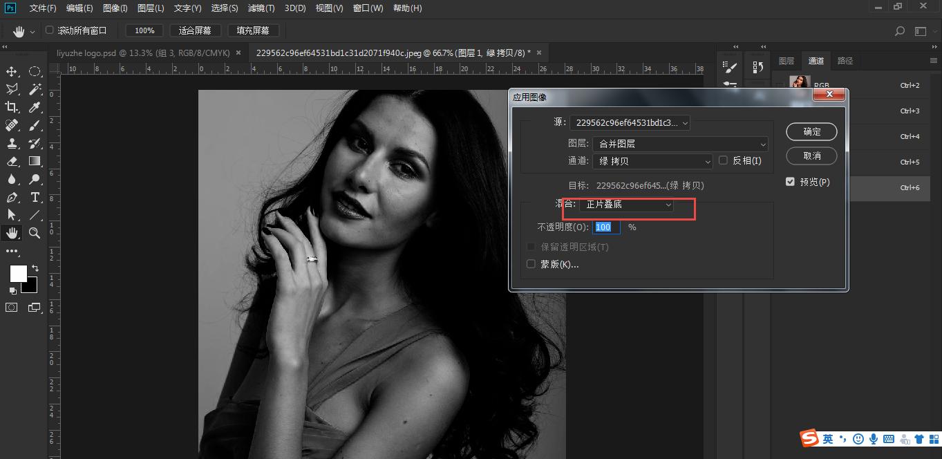
Task: Activate the Clone Stamp tool
Action: click(12, 143)
